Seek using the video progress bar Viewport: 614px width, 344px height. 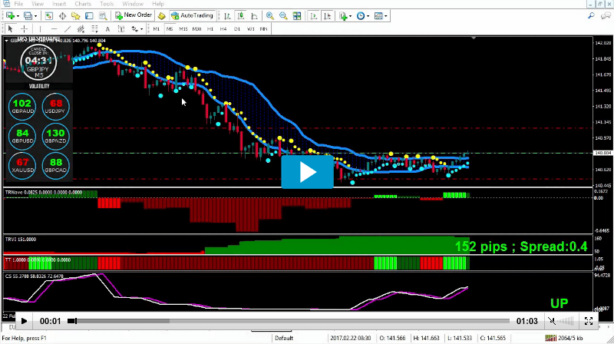click(289, 321)
